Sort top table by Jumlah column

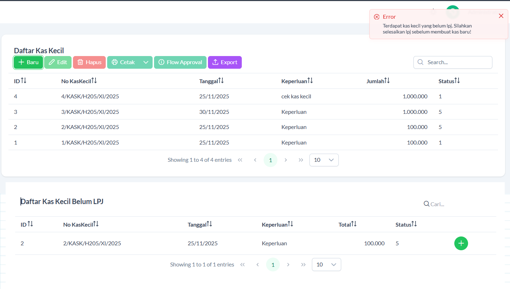pos(387,81)
